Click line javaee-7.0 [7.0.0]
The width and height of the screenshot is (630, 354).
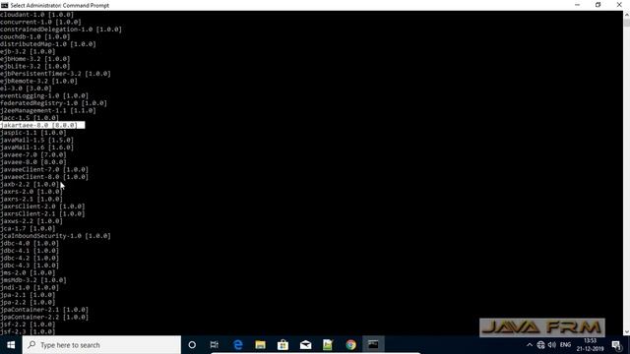pyautogui.click(x=33, y=154)
